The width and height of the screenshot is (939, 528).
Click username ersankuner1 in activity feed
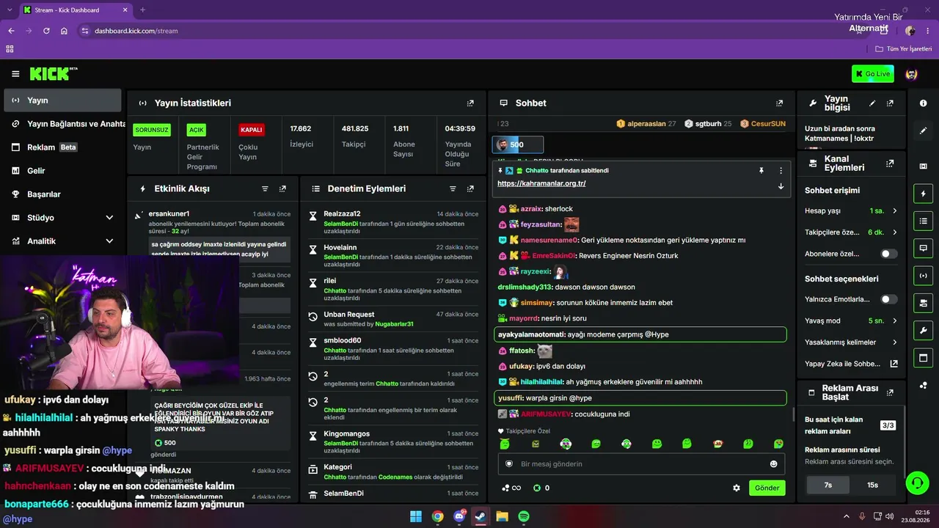click(x=169, y=214)
